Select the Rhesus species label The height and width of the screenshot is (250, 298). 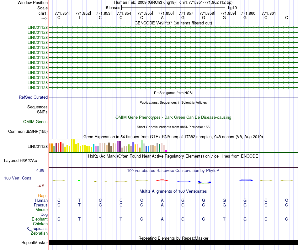(x=41, y=205)
